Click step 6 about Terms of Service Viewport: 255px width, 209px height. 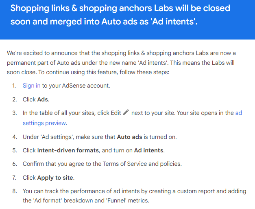tap(102, 164)
